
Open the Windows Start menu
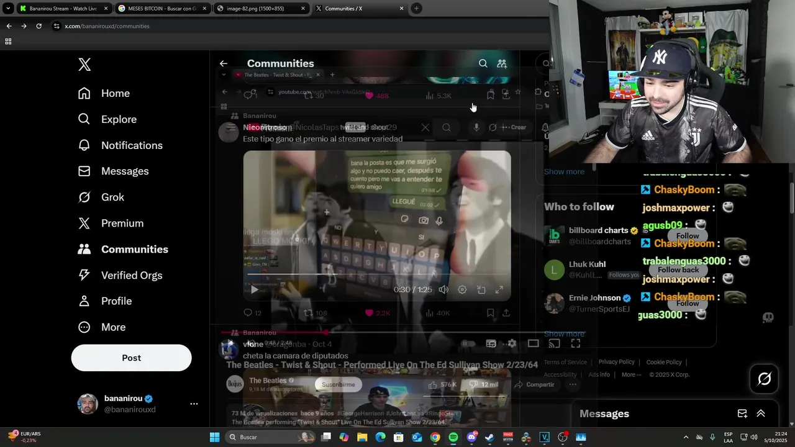214,437
